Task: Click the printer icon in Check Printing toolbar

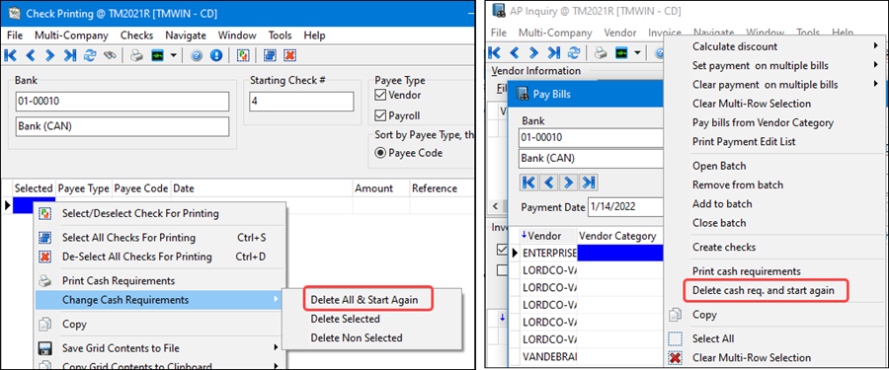Action: (136, 55)
